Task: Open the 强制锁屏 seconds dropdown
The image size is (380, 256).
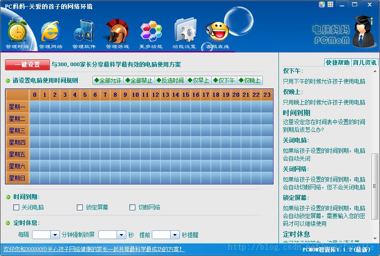Action: (121, 235)
